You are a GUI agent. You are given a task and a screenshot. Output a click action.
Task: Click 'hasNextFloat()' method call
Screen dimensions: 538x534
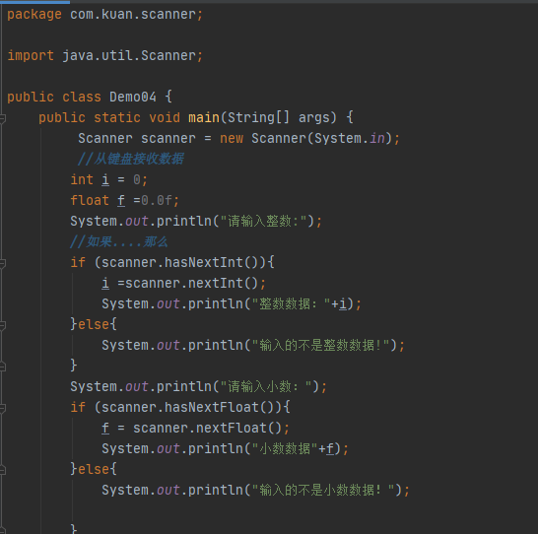pyautogui.click(x=223, y=407)
